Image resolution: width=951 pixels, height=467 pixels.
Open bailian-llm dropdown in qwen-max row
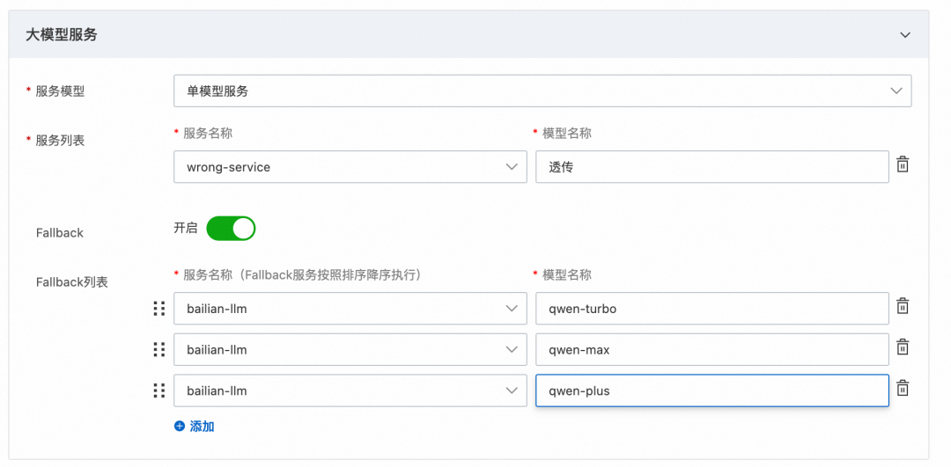[350, 349]
